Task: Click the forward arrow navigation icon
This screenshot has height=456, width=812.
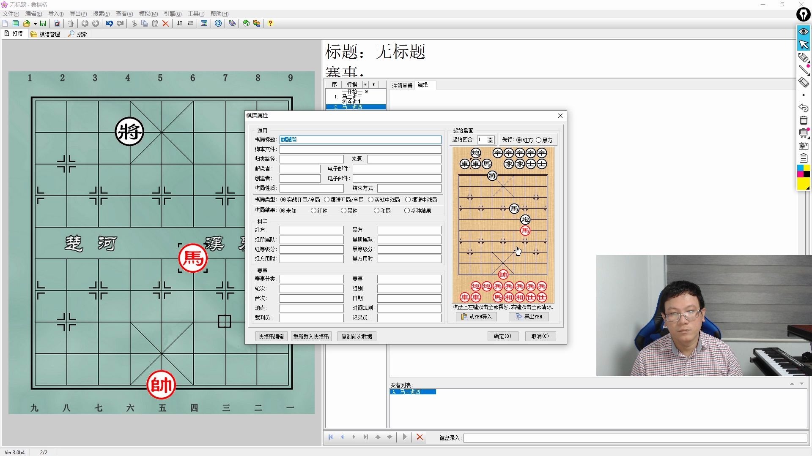Action: click(96, 24)
